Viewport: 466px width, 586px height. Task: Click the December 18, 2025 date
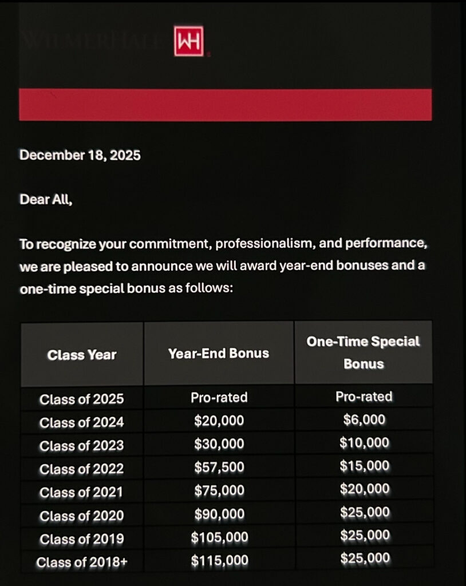coord(80,155)
